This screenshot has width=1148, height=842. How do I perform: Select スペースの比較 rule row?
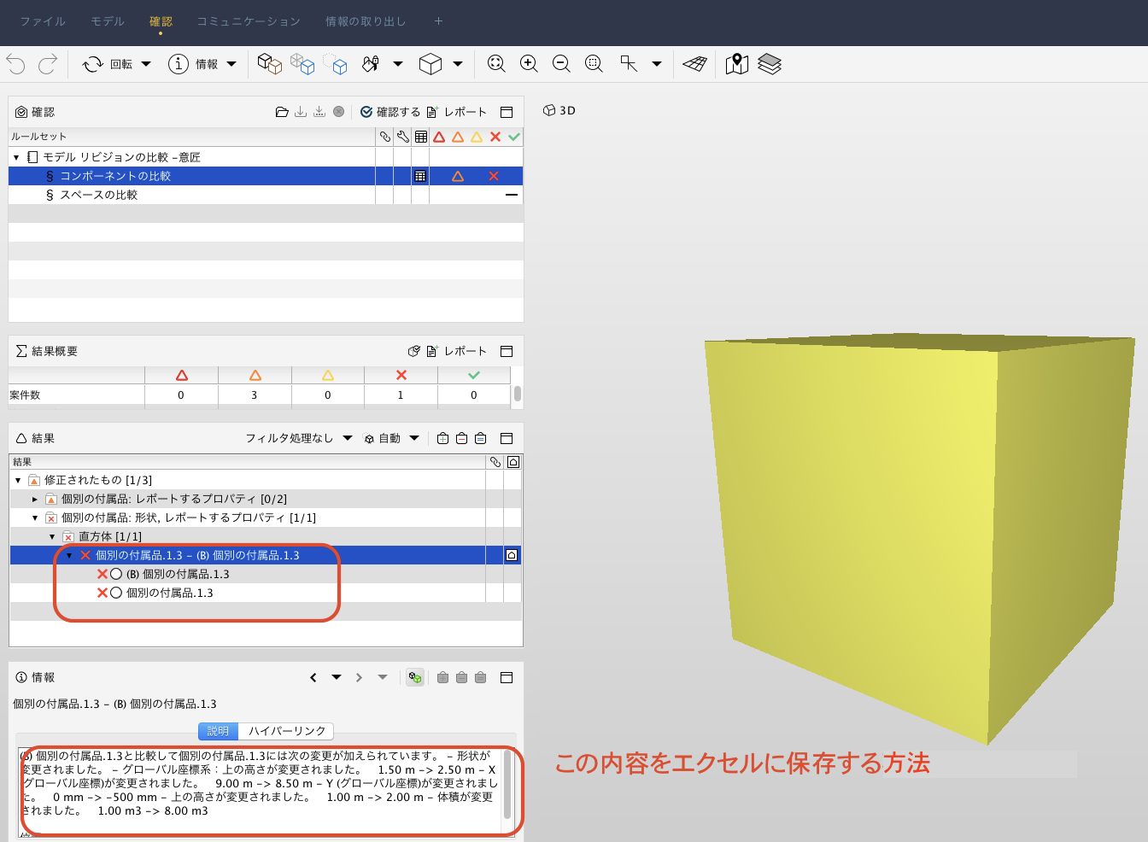click(x=98, y=195)
